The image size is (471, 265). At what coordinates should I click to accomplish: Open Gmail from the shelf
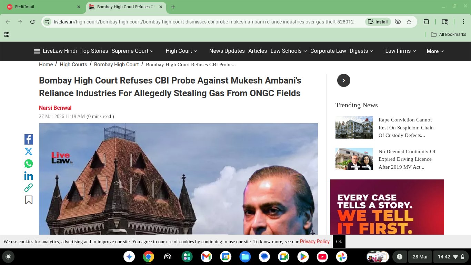point(207,257)
